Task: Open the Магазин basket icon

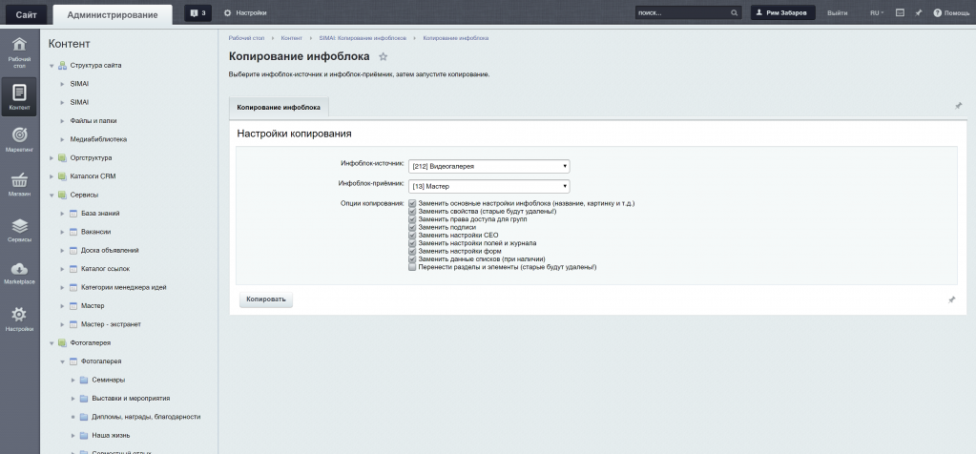Action: pos(19,184)
